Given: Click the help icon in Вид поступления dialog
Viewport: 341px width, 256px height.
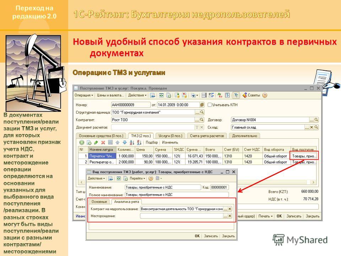Looking at the screenshot, I should click(151, 178).
